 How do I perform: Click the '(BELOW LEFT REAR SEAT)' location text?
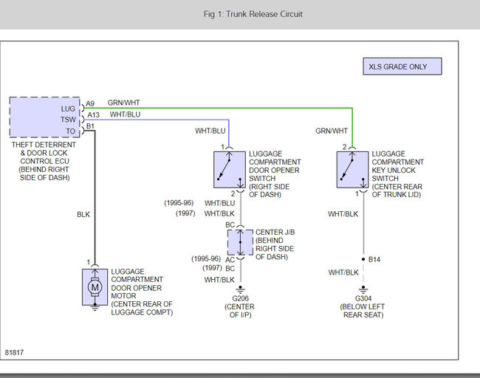click(363, 311)
